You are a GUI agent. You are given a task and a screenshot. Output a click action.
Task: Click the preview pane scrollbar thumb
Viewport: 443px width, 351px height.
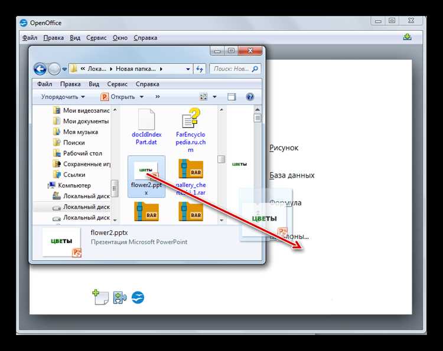pyautogui.click(x=258, y=117)
